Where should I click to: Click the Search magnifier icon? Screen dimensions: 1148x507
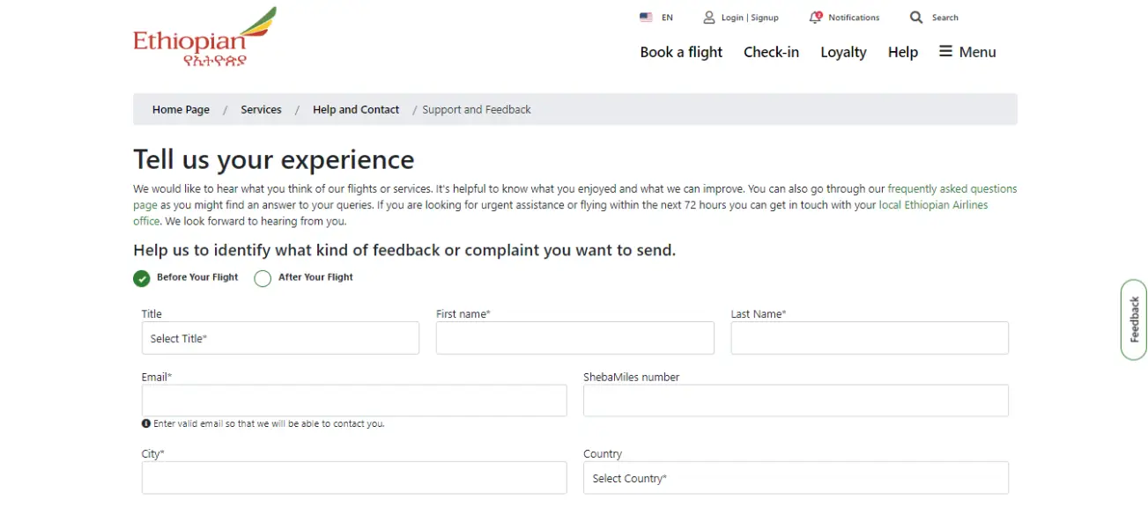(x=916, y=18)
